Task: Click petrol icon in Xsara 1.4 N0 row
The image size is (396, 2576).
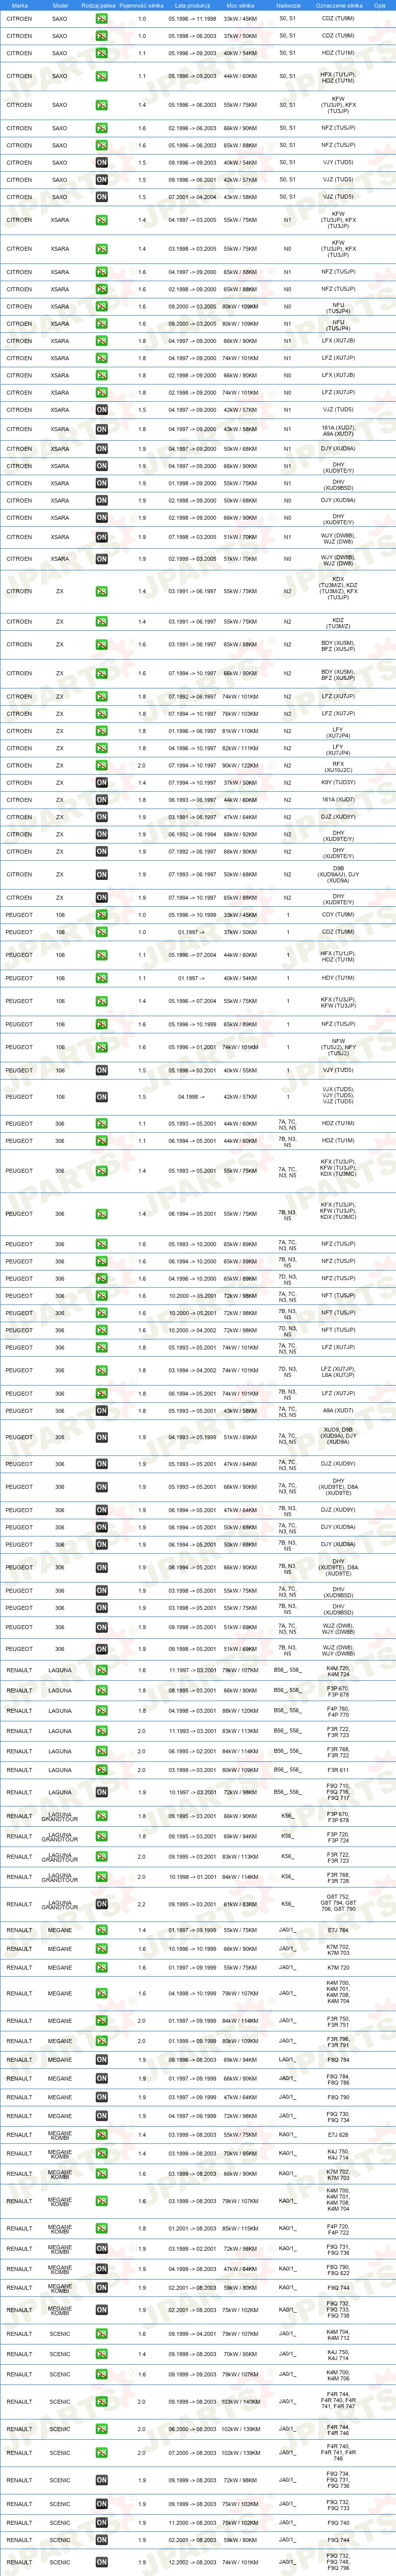Action: pos(101,249)
